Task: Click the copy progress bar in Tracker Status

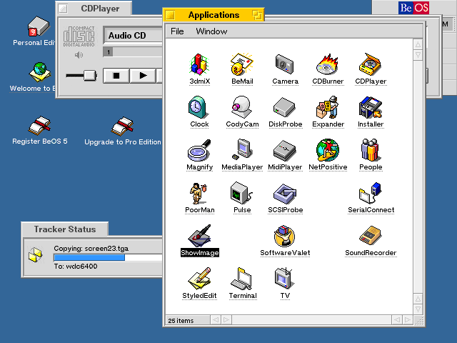Action: tap(108, 257)
